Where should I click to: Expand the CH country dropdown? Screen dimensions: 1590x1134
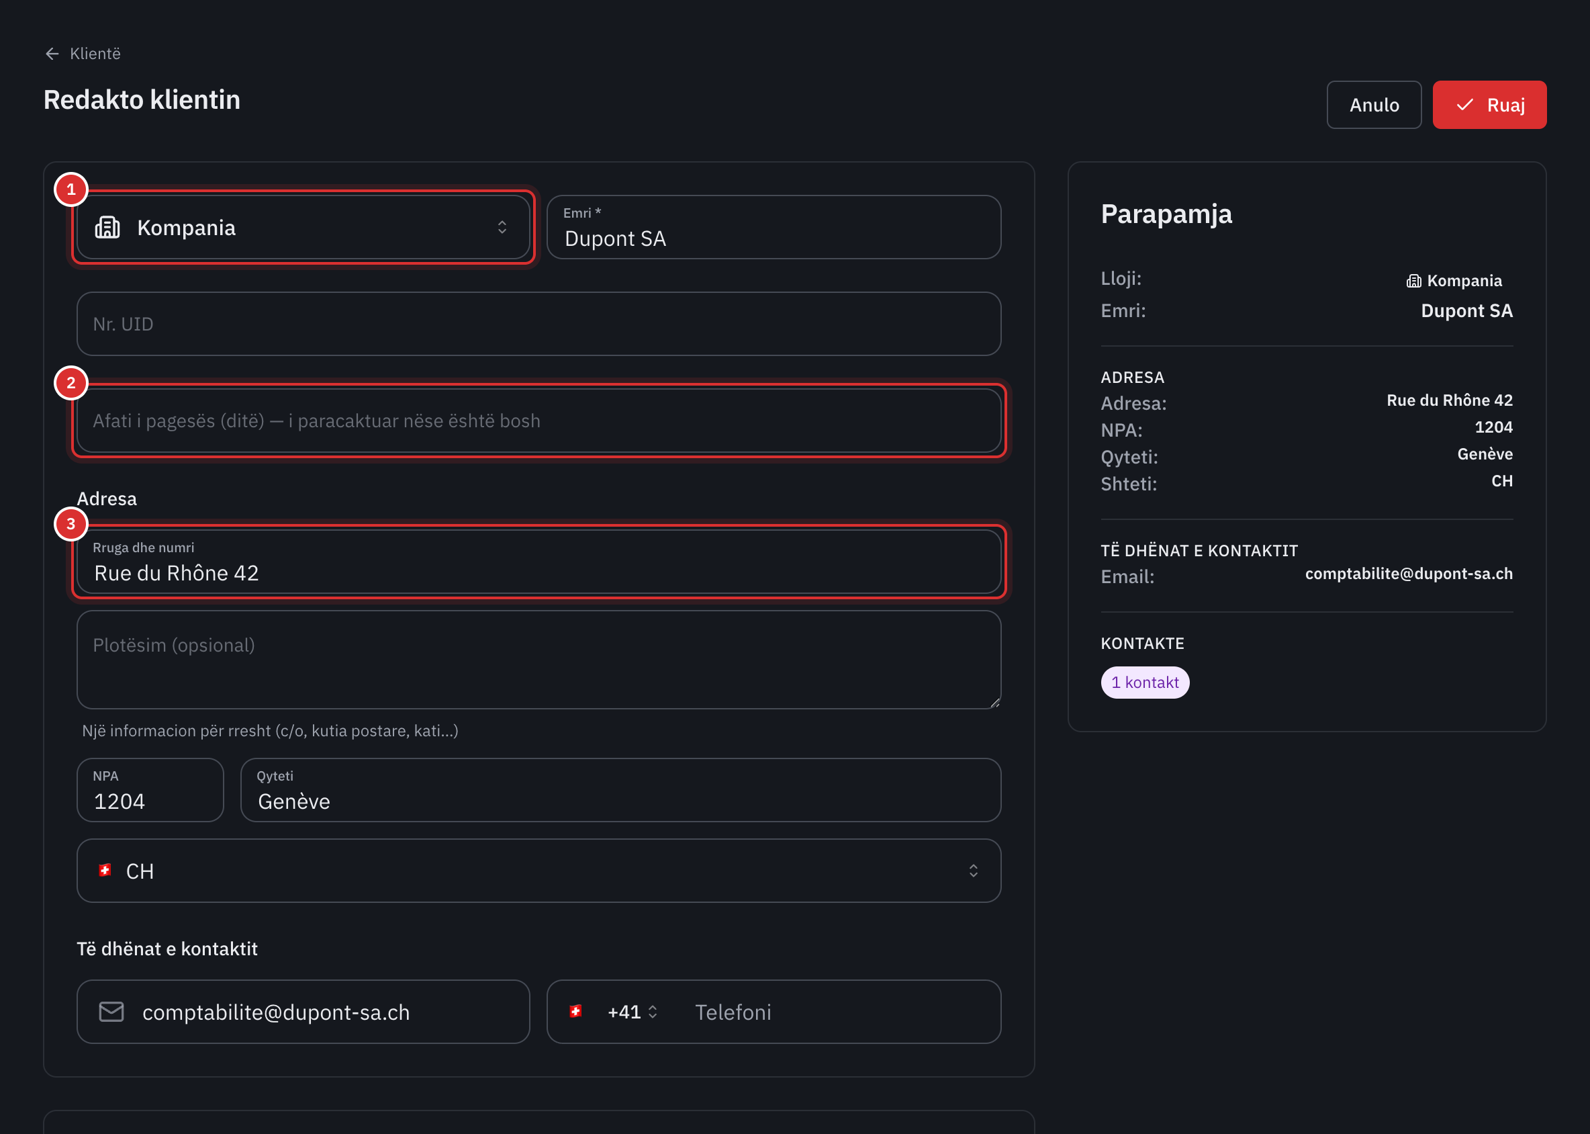(539, 871)
